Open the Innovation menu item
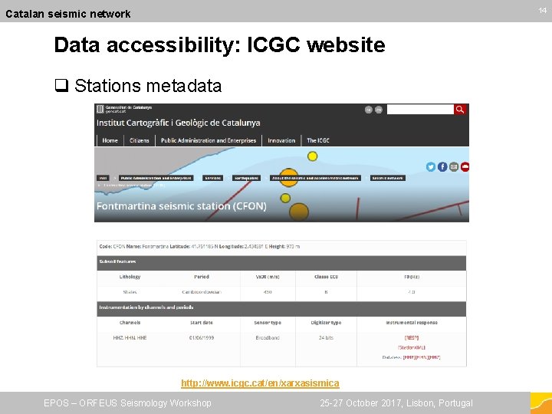Viewport: 552px width, 414px height. tap(281, 140)
